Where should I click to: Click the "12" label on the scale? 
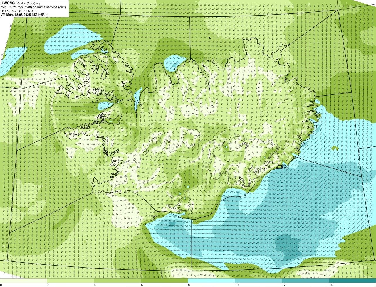(x=283, y=285)
